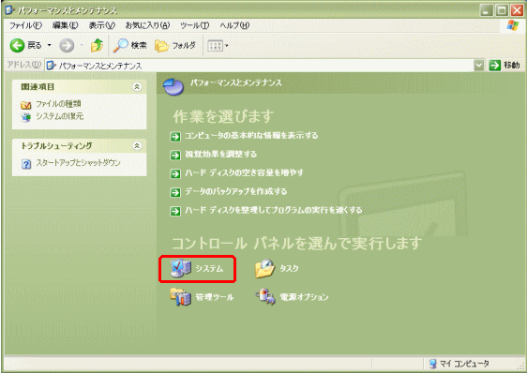Open Search (検索) with the magnifier icon
Image resolution: width=527 pixels, height=373 pixels.
coord(129,45)
